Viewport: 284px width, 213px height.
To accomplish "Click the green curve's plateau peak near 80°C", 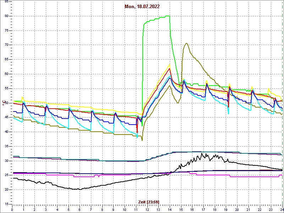I will click(168, 16).
